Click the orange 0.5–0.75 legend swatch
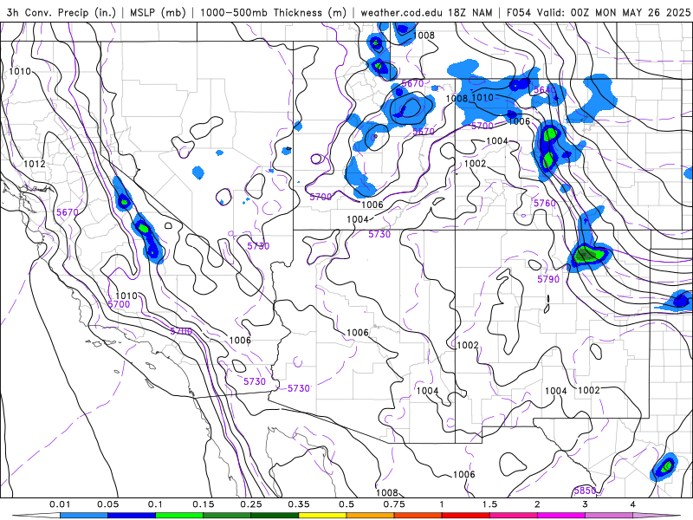 click(371, 516)
